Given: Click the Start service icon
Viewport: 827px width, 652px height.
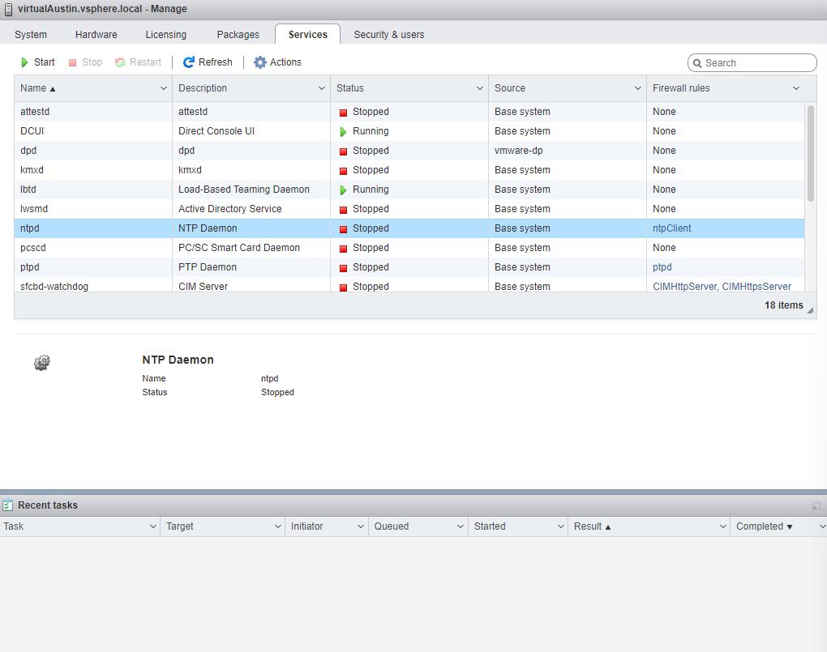Looking at the screenshot, I should (x=25, y=62).
